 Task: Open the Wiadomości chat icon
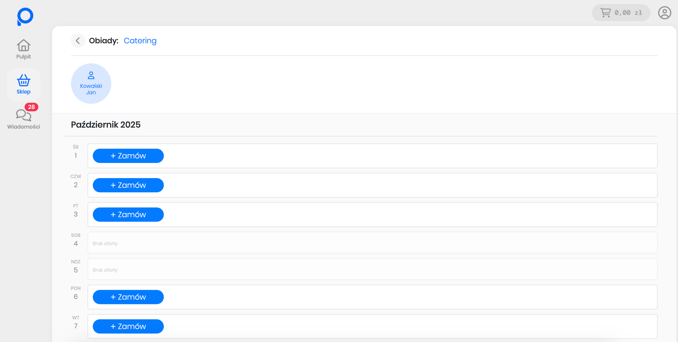click(23, 115)
